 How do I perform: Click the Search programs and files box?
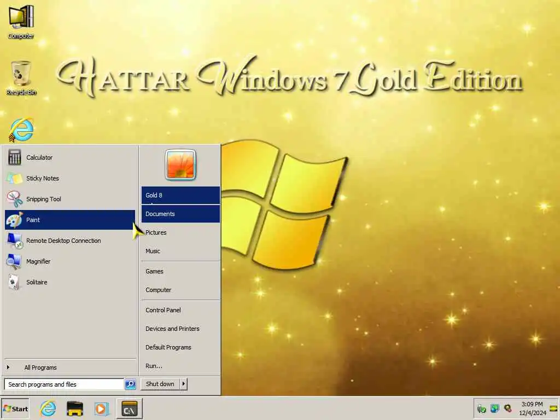point(64,384)
